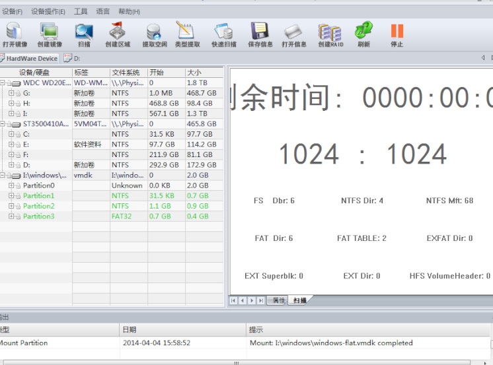Click the 设备/硬盘 column header
The height and width of the screenshot is (365, 493).
click(x=36, y=73)
